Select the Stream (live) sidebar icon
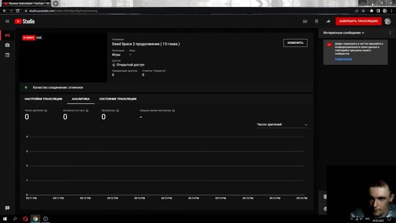396x223 pixels. coord(7,35)
